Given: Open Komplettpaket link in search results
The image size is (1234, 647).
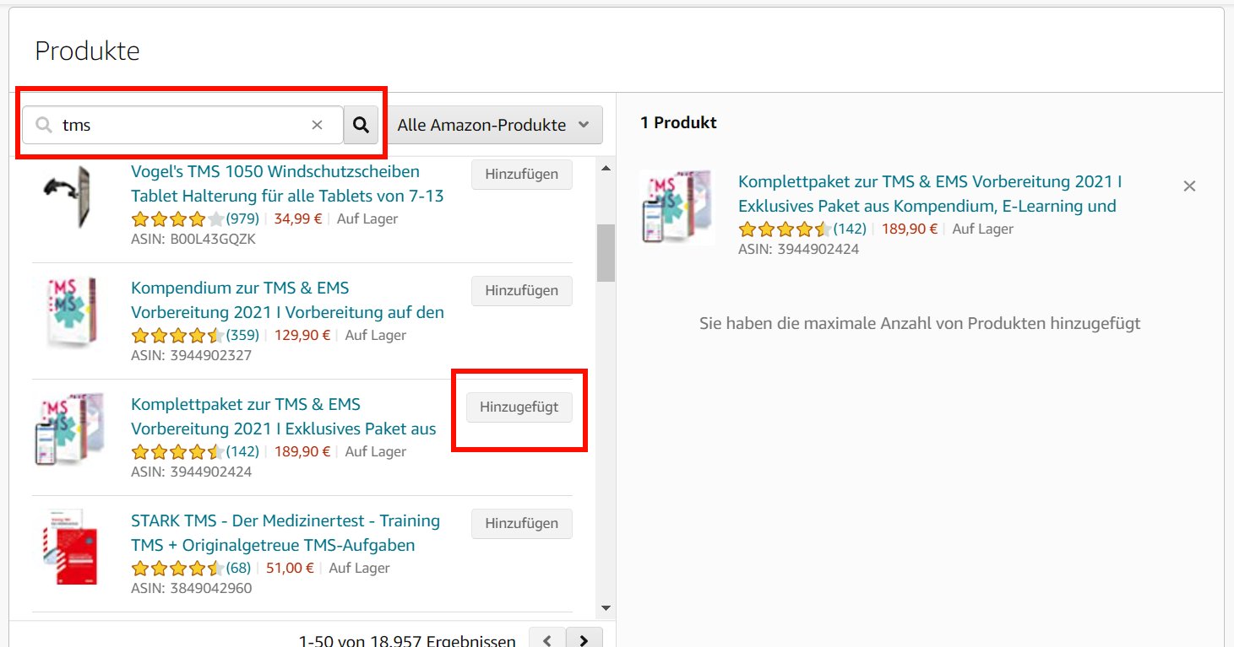Looking at the screenshot, I should (284, 417).
